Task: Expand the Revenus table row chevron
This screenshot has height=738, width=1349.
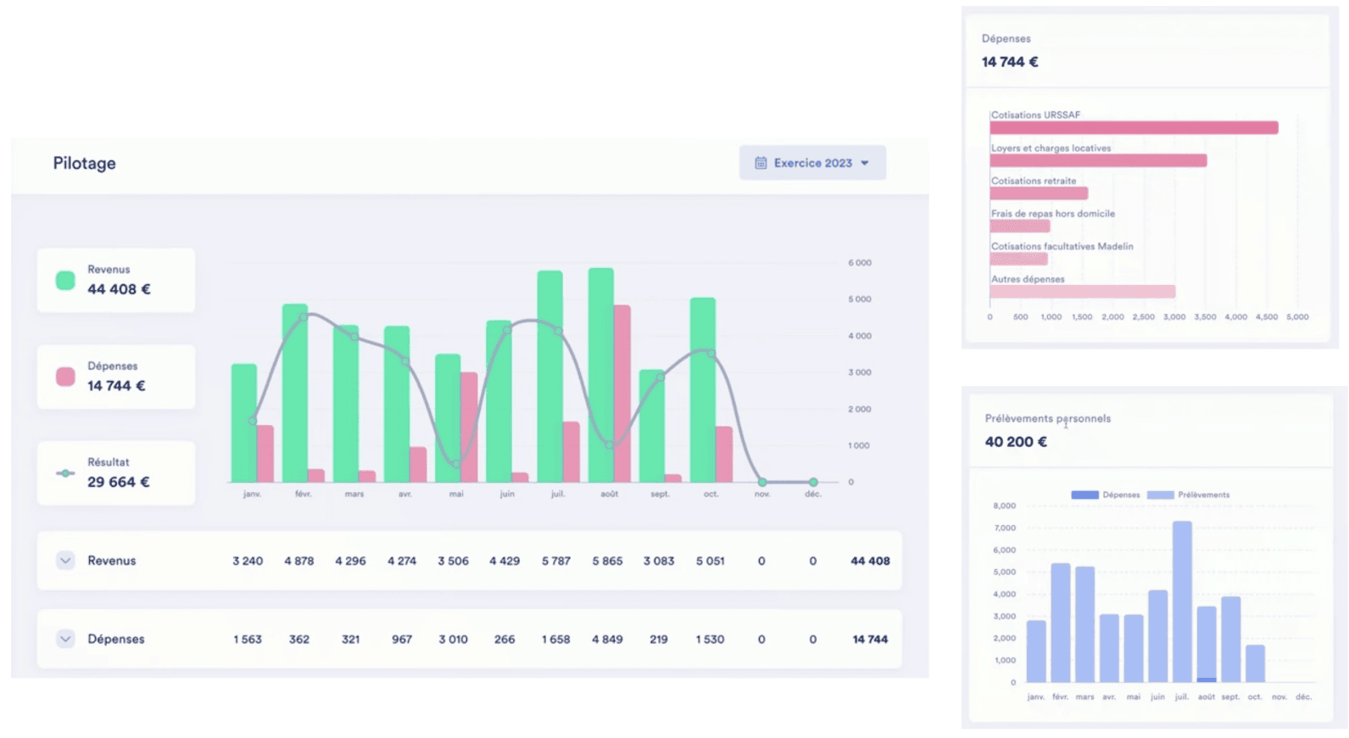Action: (65, 561)
